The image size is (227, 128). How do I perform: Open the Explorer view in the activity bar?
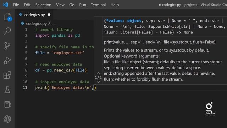tap(7, 17)
